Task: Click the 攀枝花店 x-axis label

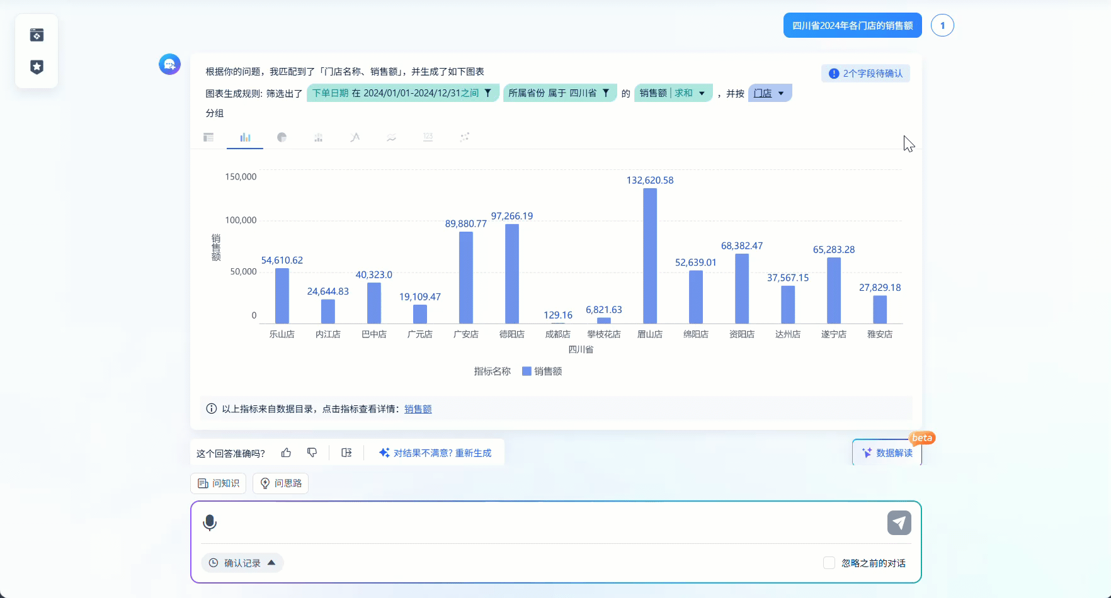Action: point(604,334)
